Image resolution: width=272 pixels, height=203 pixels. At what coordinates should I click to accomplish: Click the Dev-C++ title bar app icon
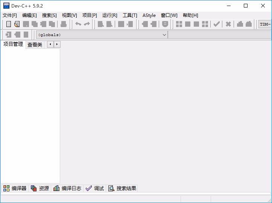click(6, 6)
